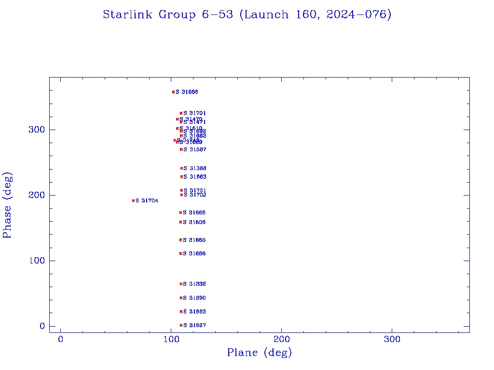Image resolution: width=494 pixels, height=370 pixels.
Task: Click the red marker beside S 31587
Action: [x=181, y=149]
